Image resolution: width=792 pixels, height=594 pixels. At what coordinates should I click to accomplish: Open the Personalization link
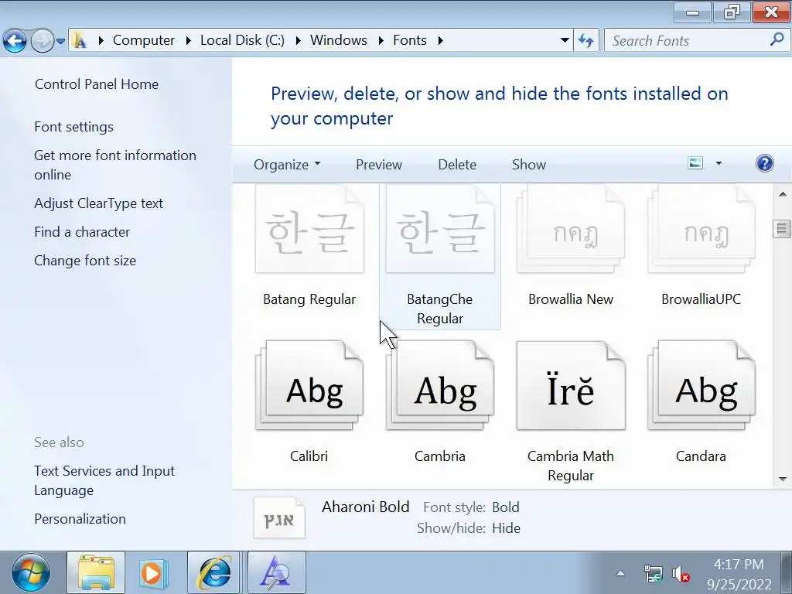pyautogui.click(x=80, y=519)
